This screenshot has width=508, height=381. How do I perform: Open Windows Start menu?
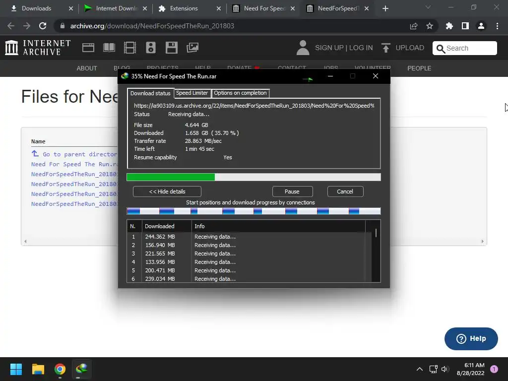coord(16,369)
